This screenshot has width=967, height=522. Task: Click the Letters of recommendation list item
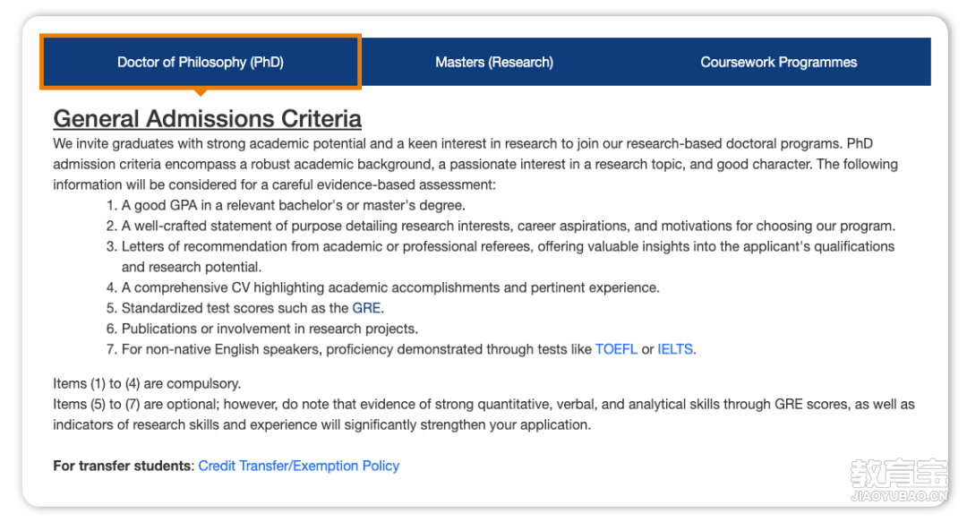pos(509,257)
